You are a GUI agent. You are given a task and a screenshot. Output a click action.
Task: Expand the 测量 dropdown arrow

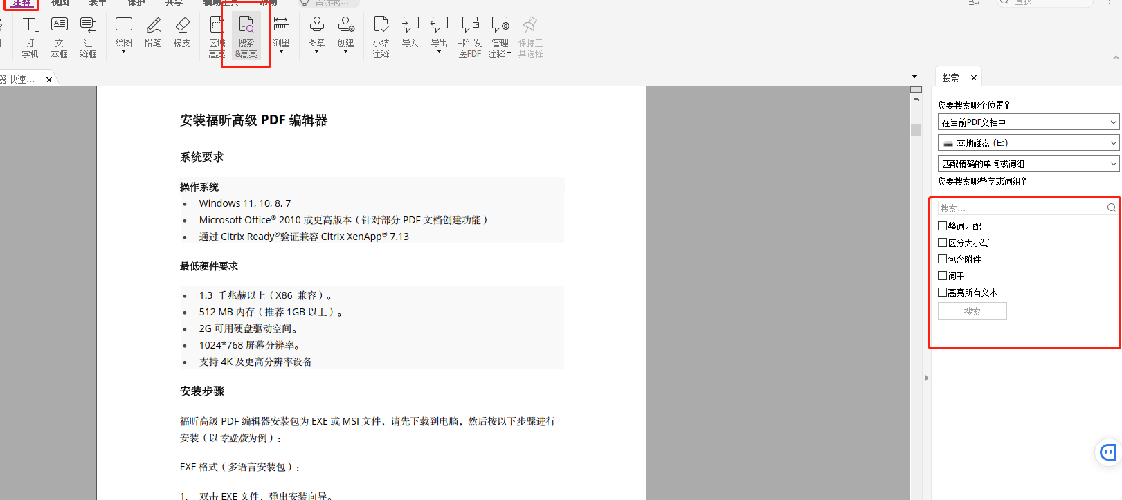pyautogui.click(x=281, y=52)
